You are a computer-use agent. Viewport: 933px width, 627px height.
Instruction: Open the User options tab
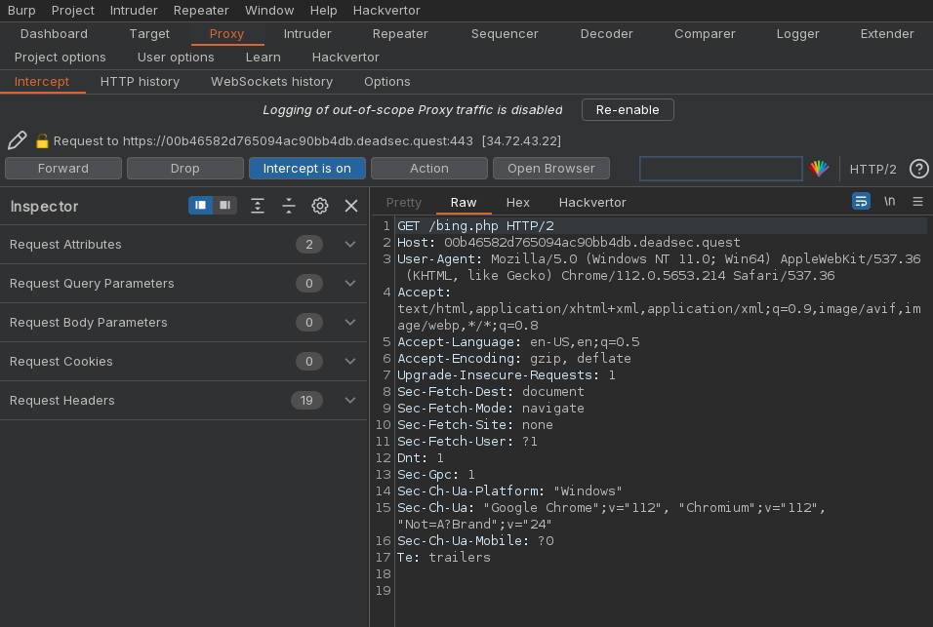tap(176, 58)
